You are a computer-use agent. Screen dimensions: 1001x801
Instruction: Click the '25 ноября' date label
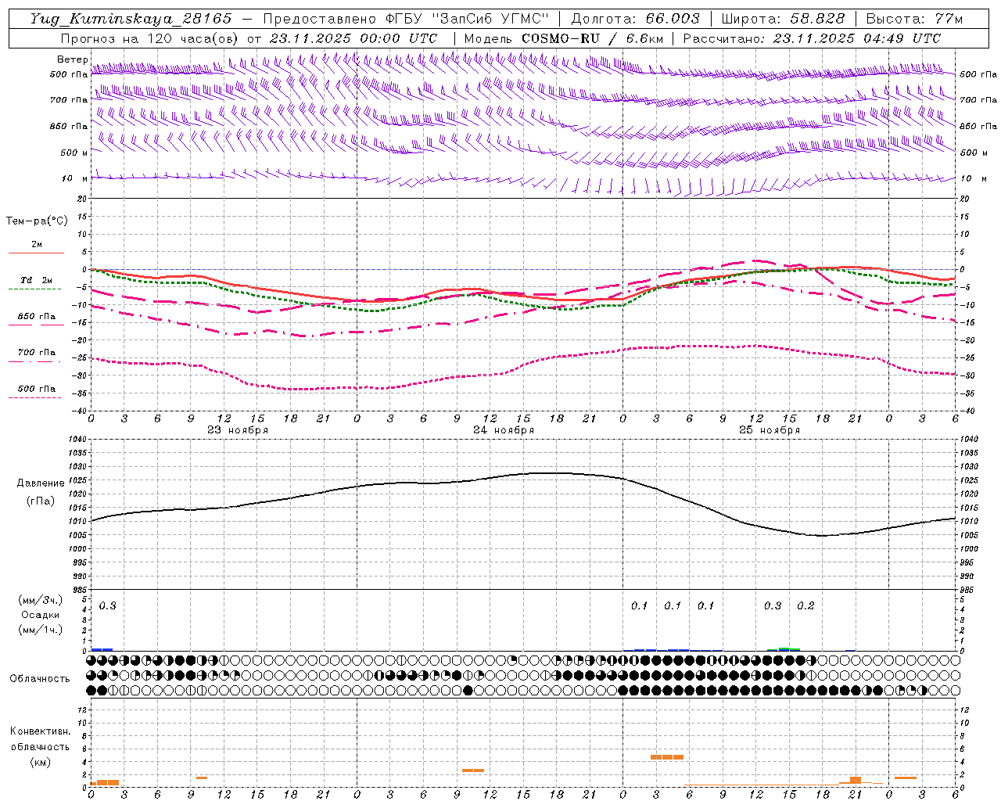[x=770, y=430]
